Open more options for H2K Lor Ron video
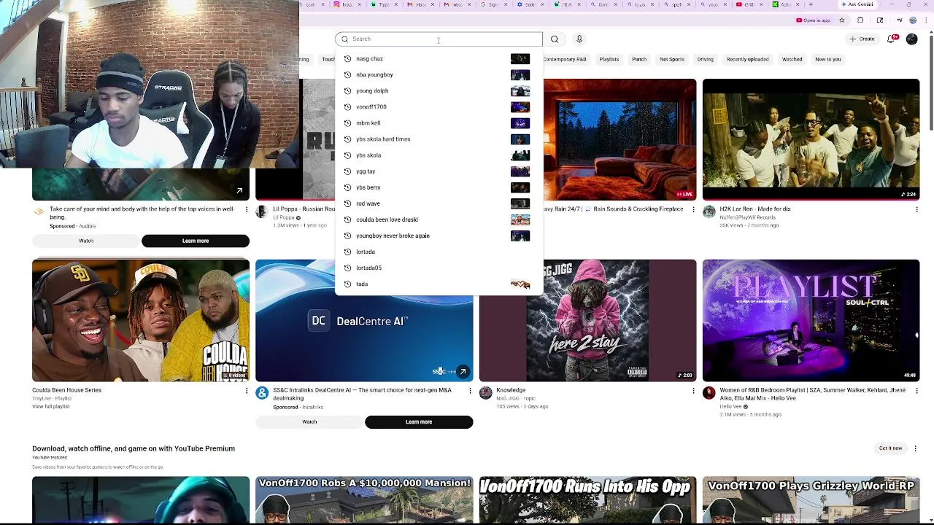 point(916,209)
